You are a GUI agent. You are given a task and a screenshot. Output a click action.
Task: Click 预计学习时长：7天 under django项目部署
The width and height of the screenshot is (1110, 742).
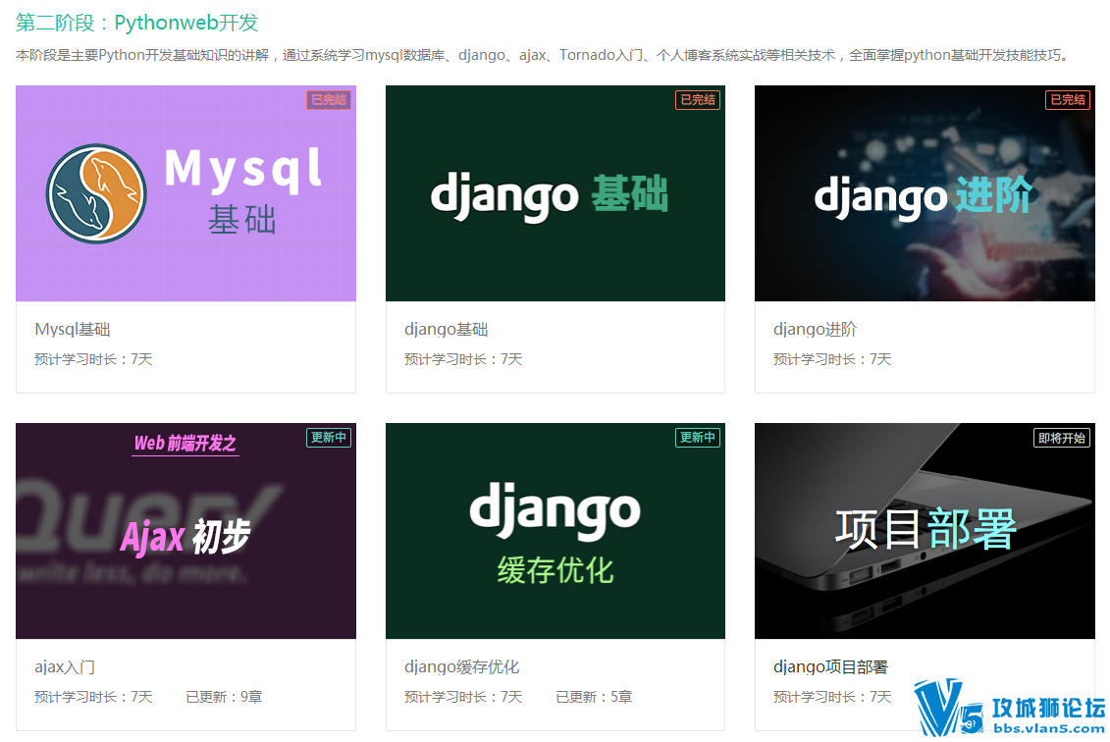[x=832, y=698]
